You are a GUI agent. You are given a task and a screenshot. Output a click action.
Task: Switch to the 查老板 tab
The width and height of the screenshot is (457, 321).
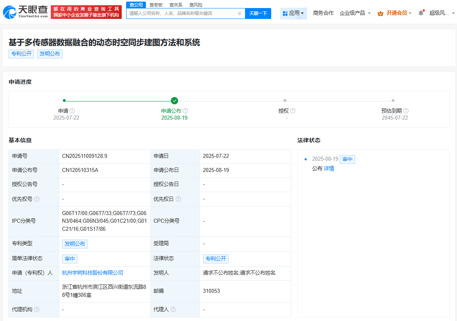pos(156,4)
